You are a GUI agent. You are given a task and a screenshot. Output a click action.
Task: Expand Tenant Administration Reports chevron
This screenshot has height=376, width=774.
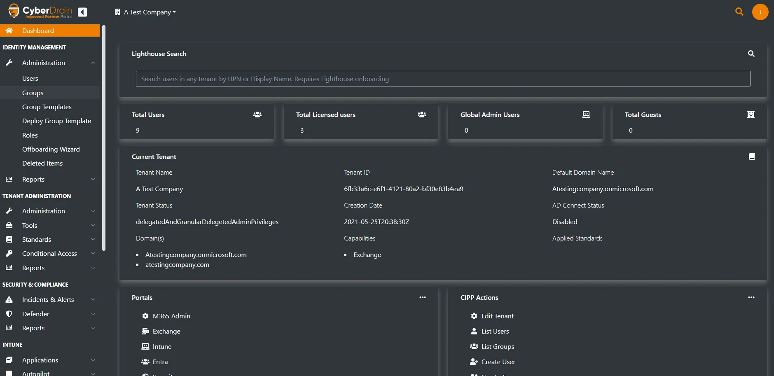click(x=93, y=268)
